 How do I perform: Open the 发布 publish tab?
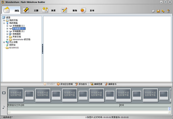click(x=87, y=10)
